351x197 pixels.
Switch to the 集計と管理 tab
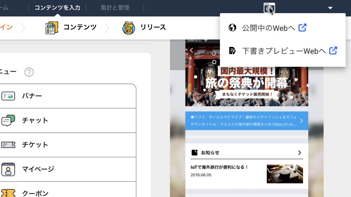pos(115,8)
